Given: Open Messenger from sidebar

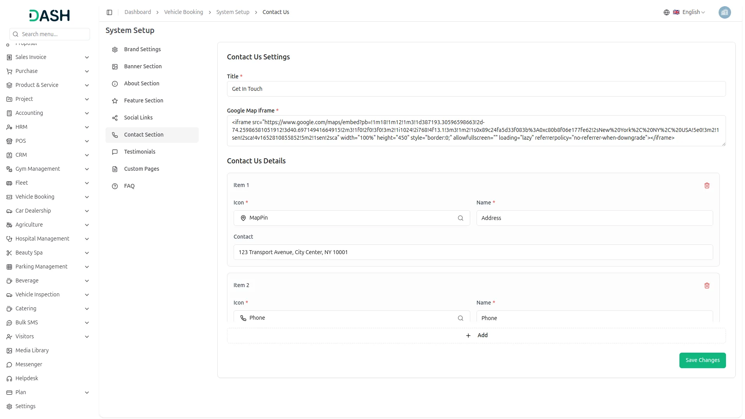Looking at the screenshot, I should [x=29, y=364].
